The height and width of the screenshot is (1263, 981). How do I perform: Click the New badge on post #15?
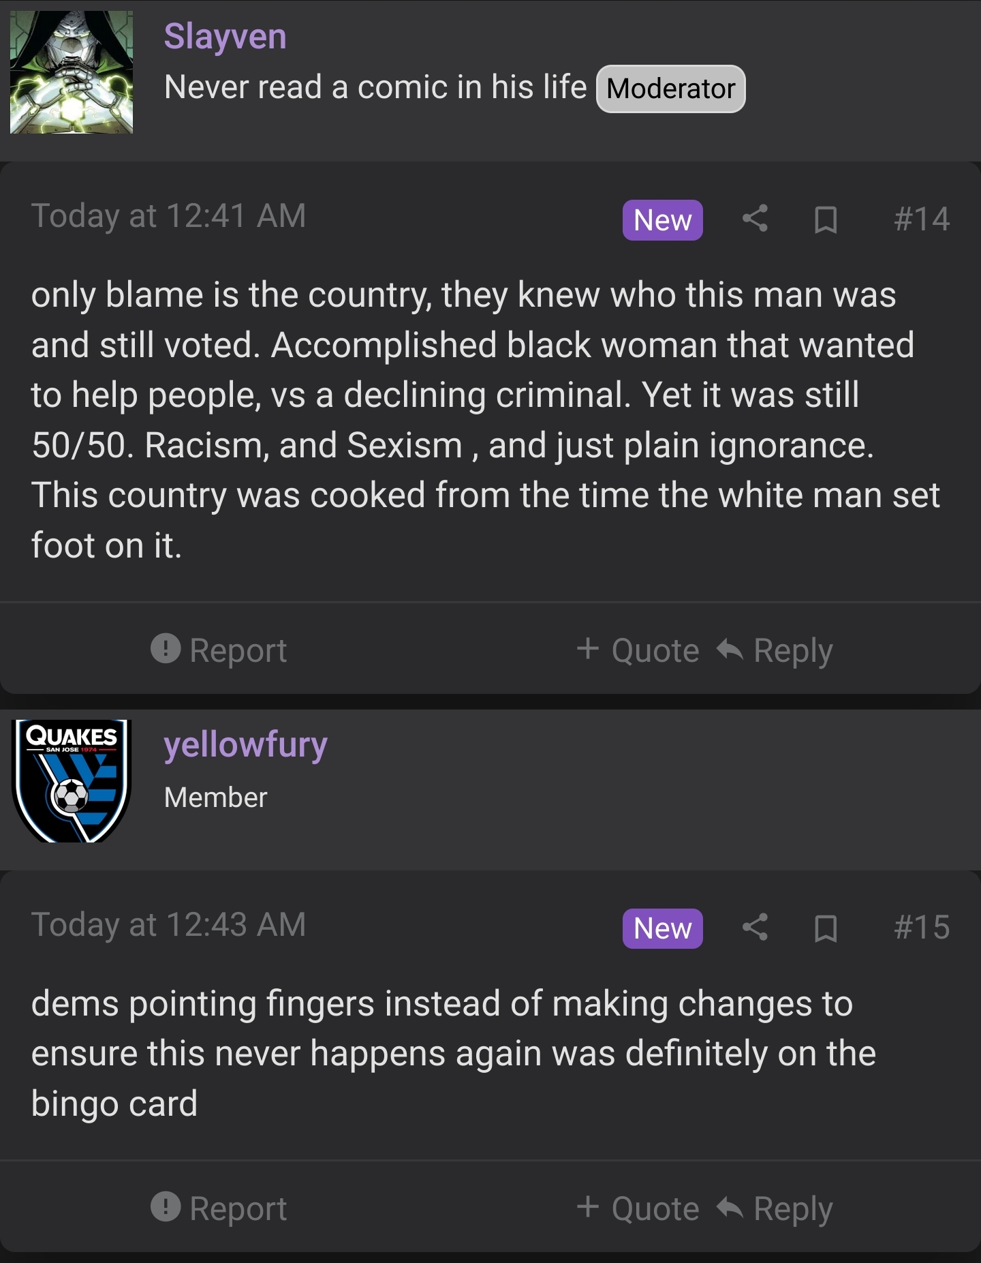(x=662, y=928)
